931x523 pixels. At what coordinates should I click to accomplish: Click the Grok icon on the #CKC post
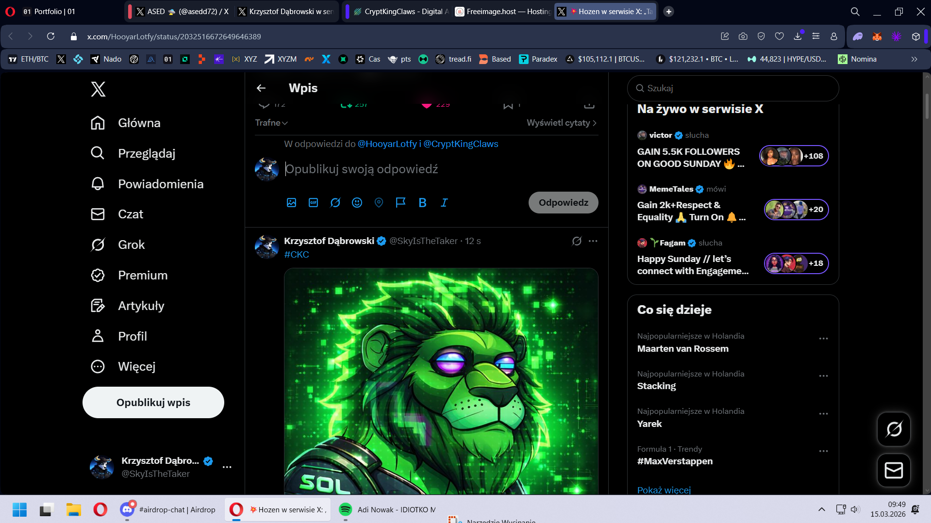click(577, 241)
